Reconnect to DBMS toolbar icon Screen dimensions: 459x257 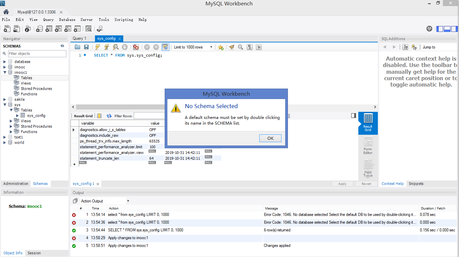point(100,29)
